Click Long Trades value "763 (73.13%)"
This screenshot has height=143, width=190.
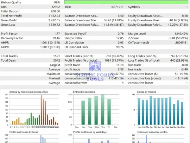click(x=179, y=56)
